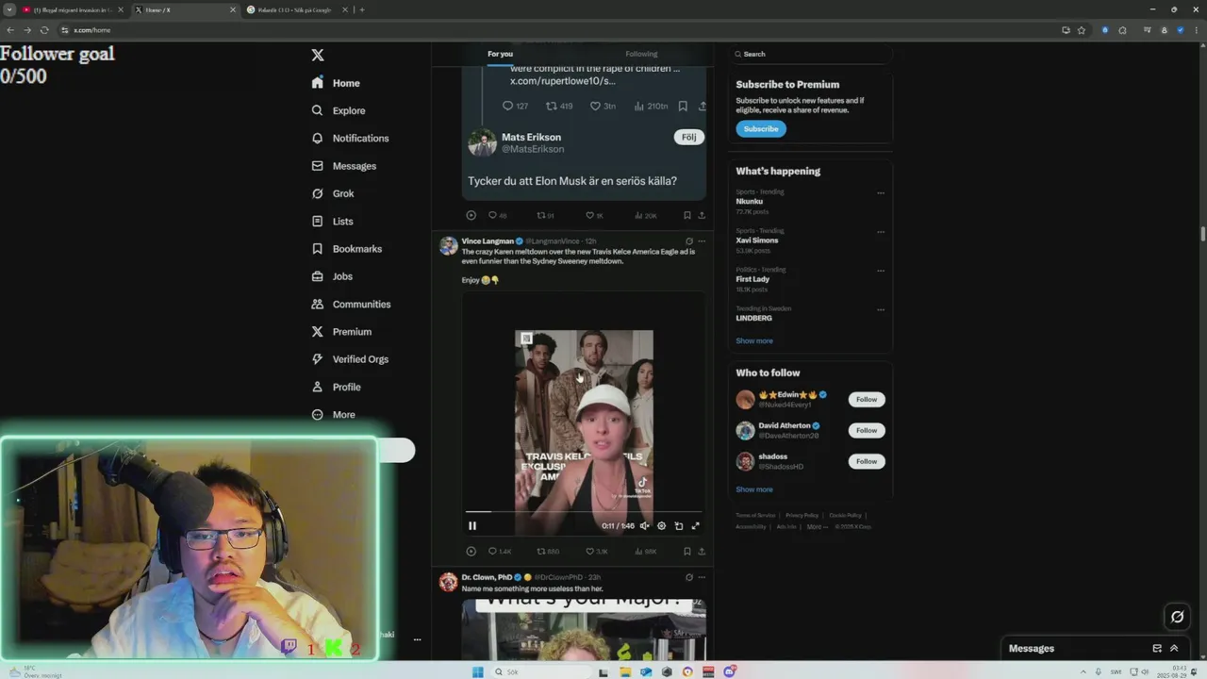Seek along the video progress bar
The height and width of the screenshot is (679, 1207).
click(584, 512)
